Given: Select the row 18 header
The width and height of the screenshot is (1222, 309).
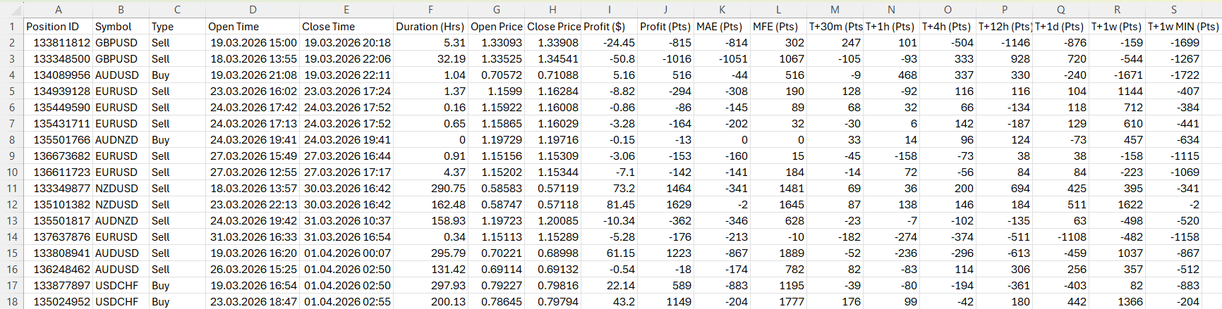Looking at the screenshot, I should [x=11, y=301].
